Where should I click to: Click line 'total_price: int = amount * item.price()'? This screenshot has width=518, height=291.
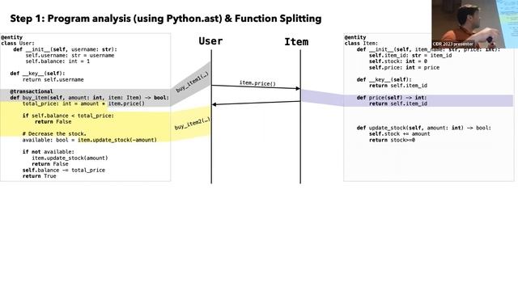point(83,103)
